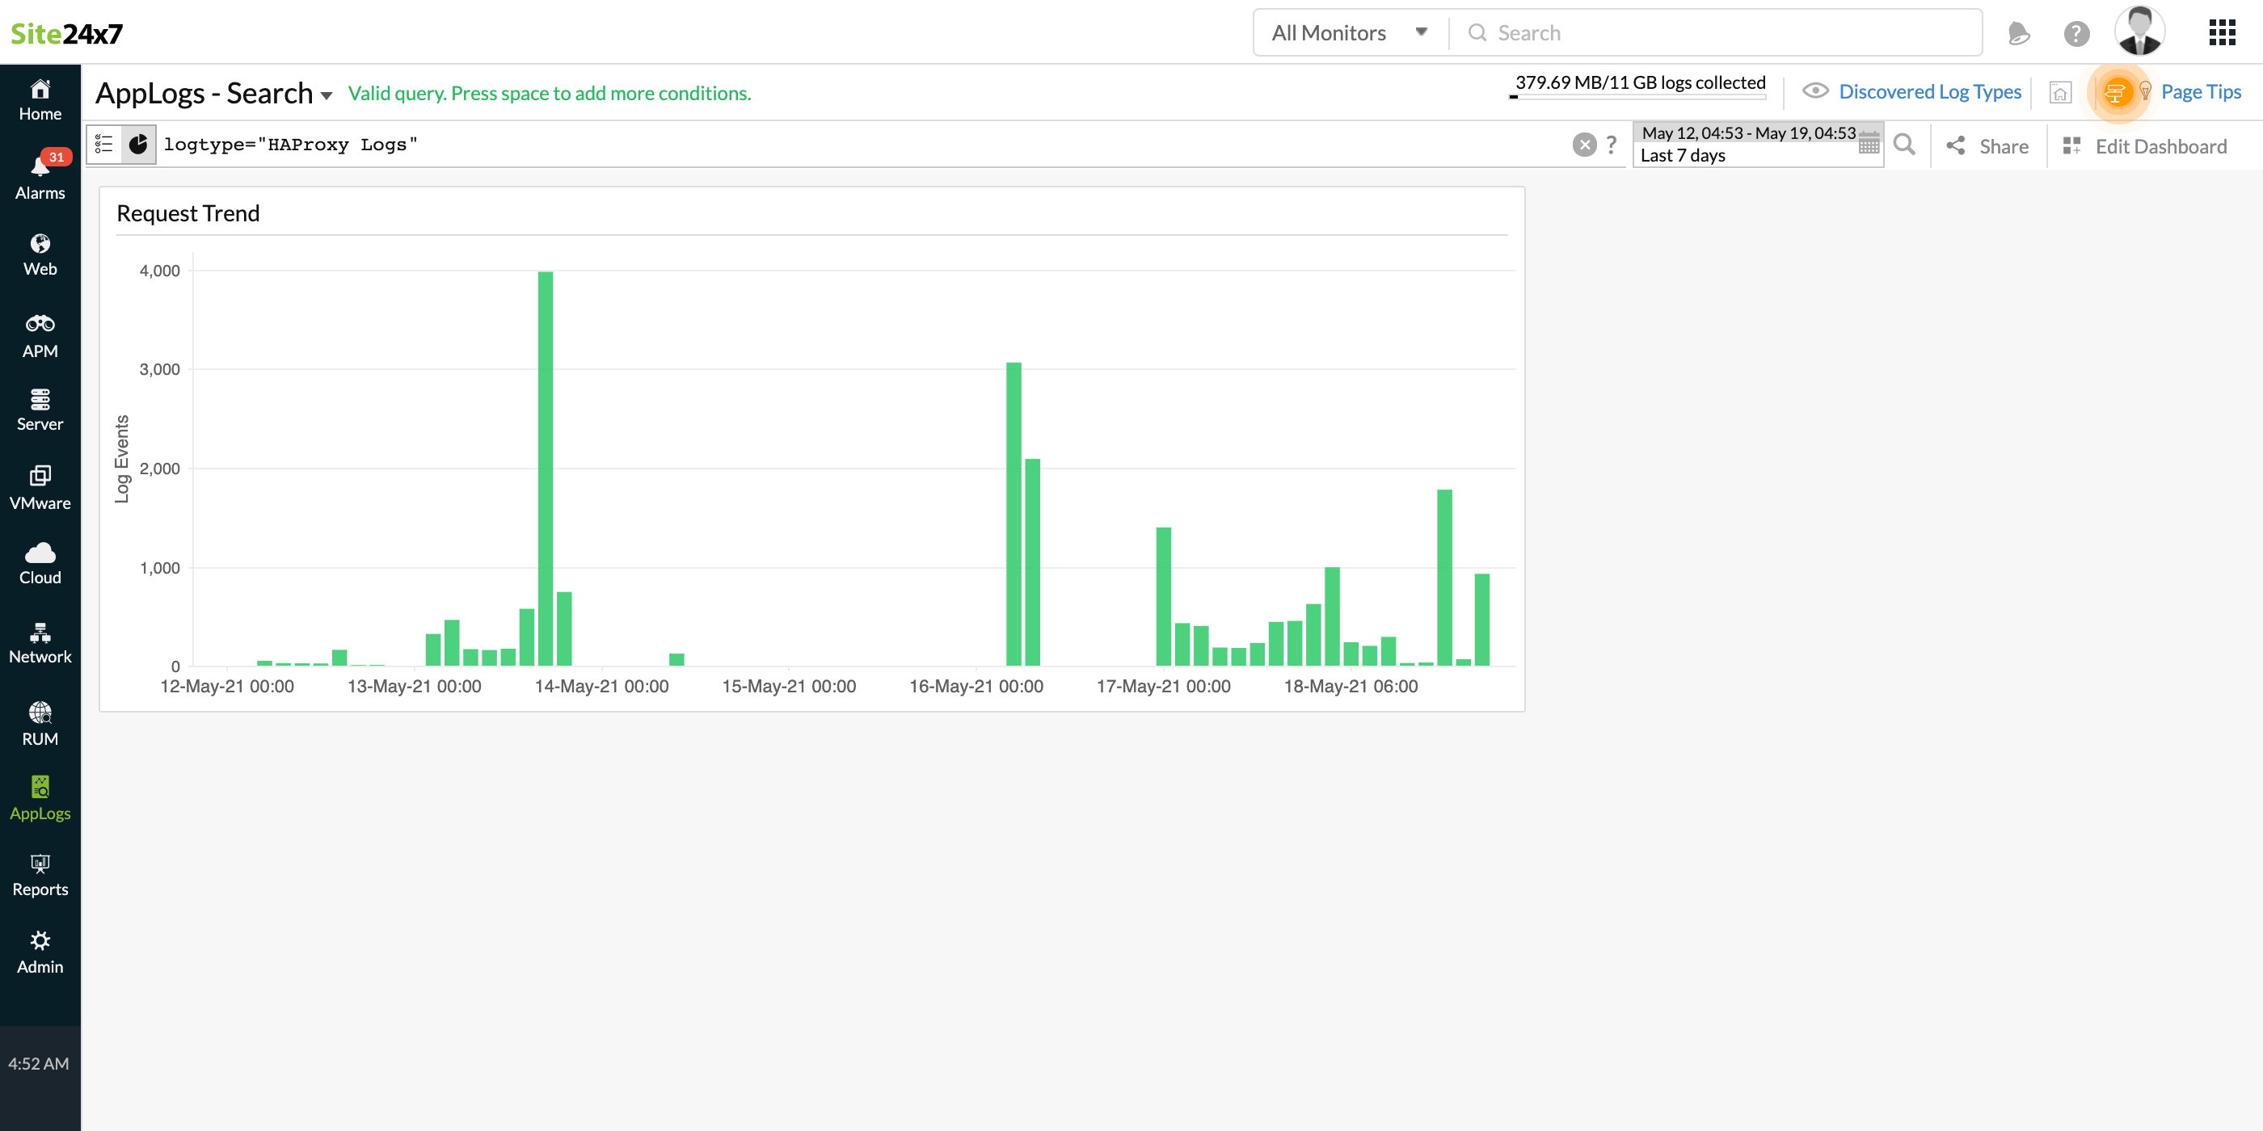Toggle the home dashboard bookmark icon
Screen dimensions: 2263x1131
coord(2061,92)
